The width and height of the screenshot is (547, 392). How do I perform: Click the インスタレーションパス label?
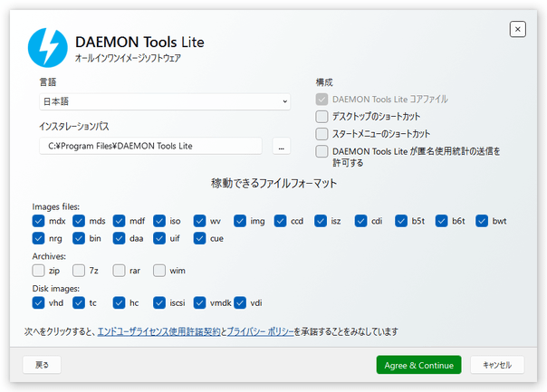tap(74, 126)
